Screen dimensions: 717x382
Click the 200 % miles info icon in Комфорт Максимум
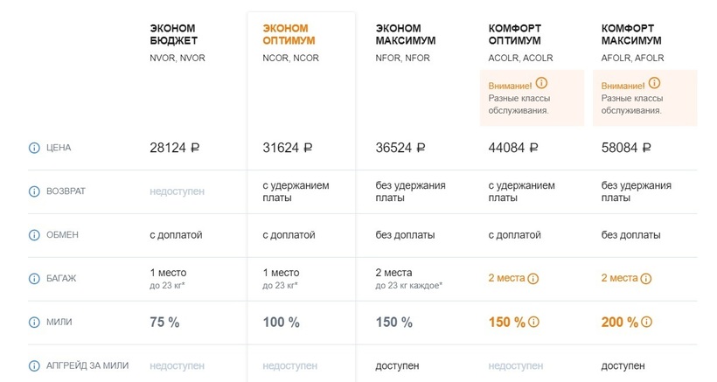click(647, 323)
